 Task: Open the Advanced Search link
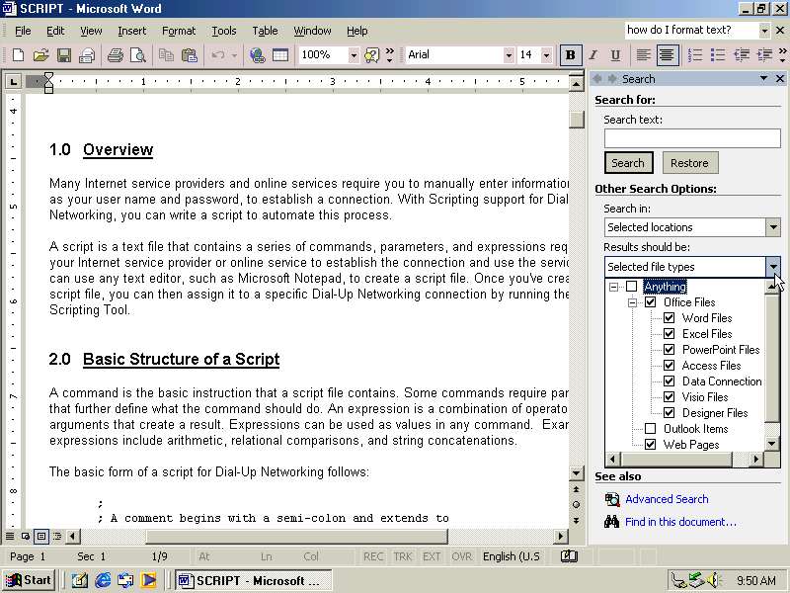[x=667, y=499]
